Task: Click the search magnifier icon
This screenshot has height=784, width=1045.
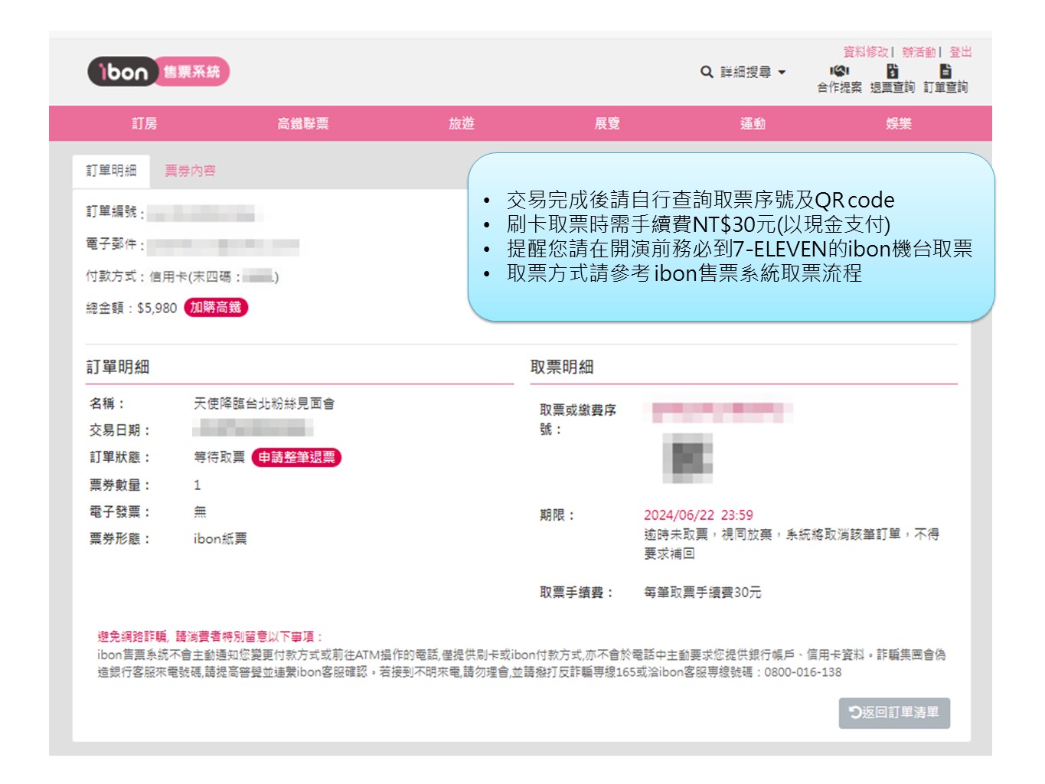Action: 707,72
